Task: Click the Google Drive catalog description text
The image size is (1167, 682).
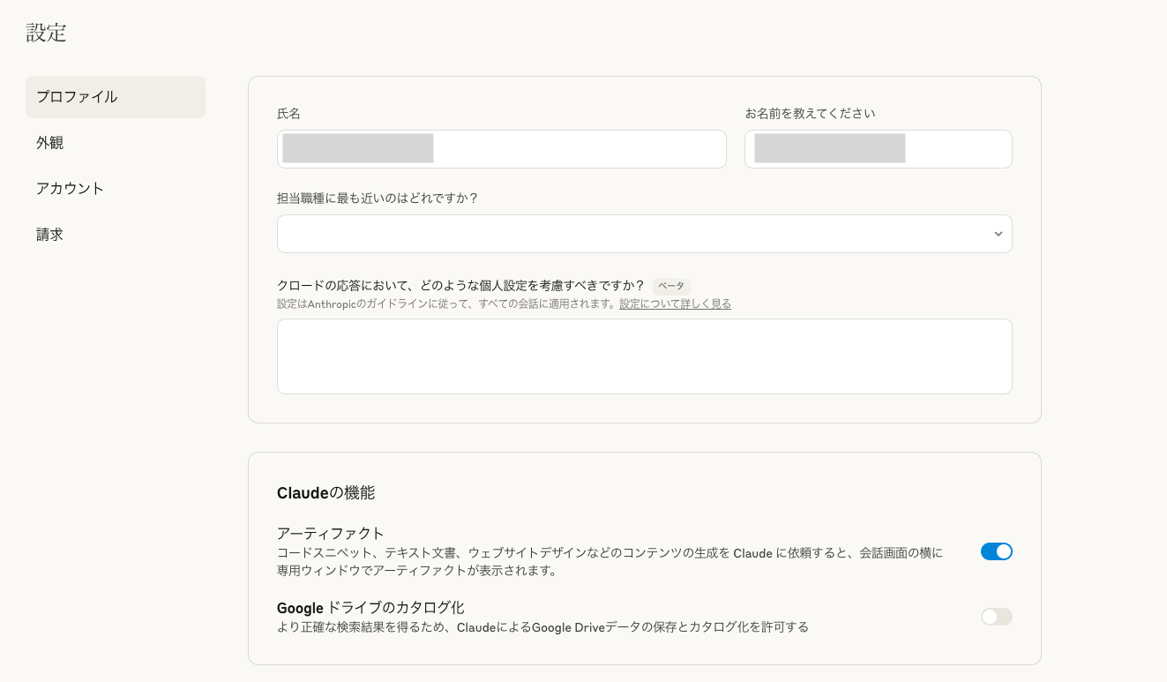Action: 542,627
